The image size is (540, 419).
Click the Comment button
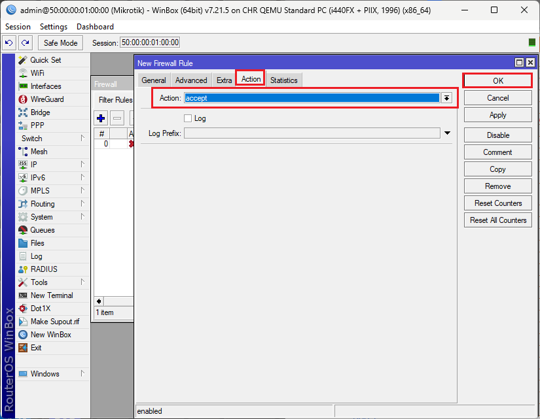498,152
